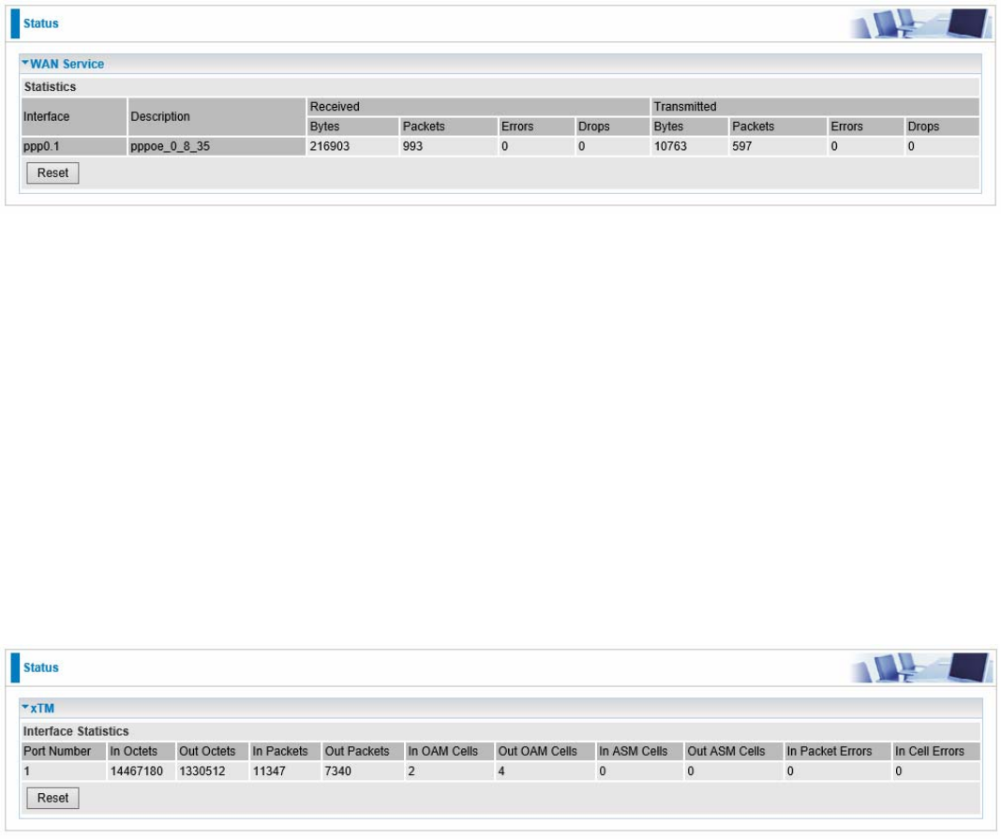
Task: Click the top Status page title
Action: coord(41,23)
